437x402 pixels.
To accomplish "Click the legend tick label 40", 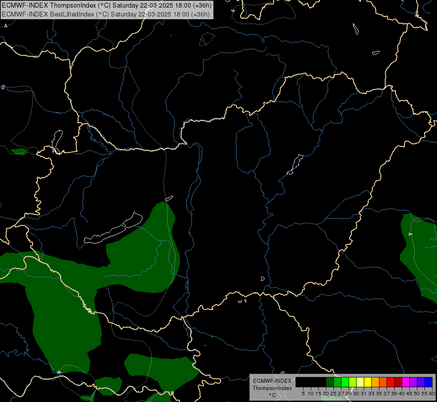I will pos(402,394).
